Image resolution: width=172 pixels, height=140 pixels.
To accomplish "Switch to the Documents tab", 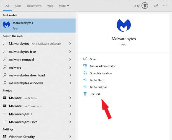I will [34, 6].
